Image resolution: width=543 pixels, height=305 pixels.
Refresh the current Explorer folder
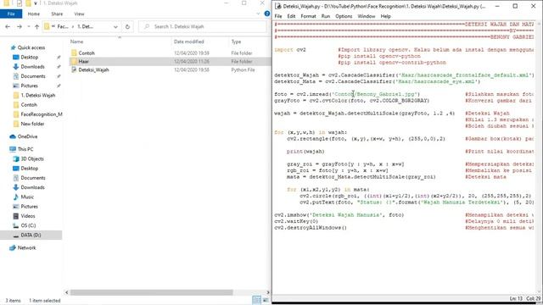coord(127,26)
